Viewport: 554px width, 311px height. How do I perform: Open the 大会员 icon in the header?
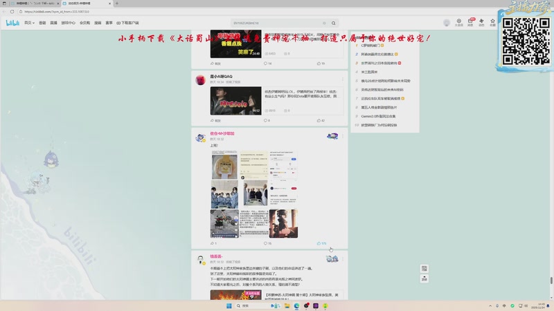[x=458, y=23]
